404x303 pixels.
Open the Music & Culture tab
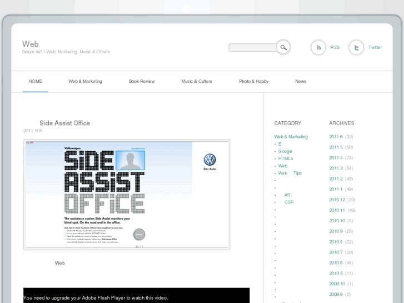coord(197,82)
